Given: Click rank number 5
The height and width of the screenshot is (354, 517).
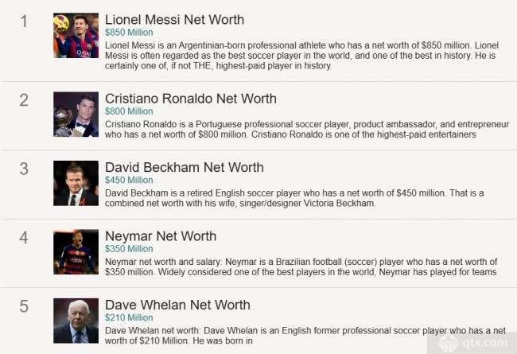Looking at the screenshot, I should (x=24, y=306).
